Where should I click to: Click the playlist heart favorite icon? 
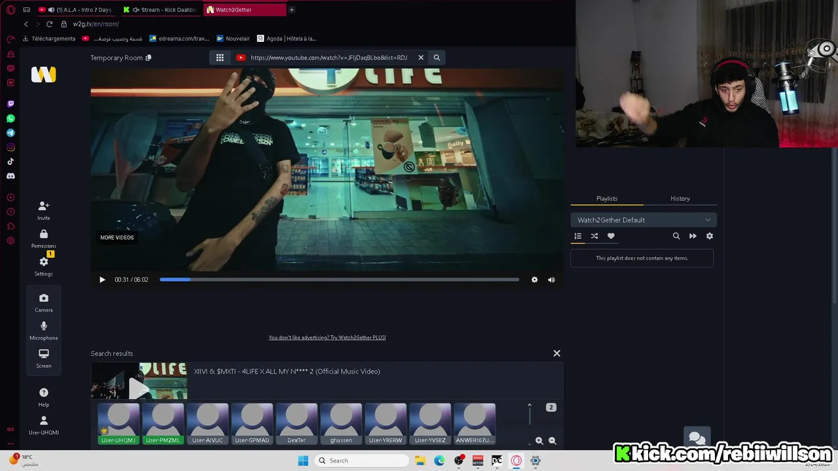[x=611, y=236]
